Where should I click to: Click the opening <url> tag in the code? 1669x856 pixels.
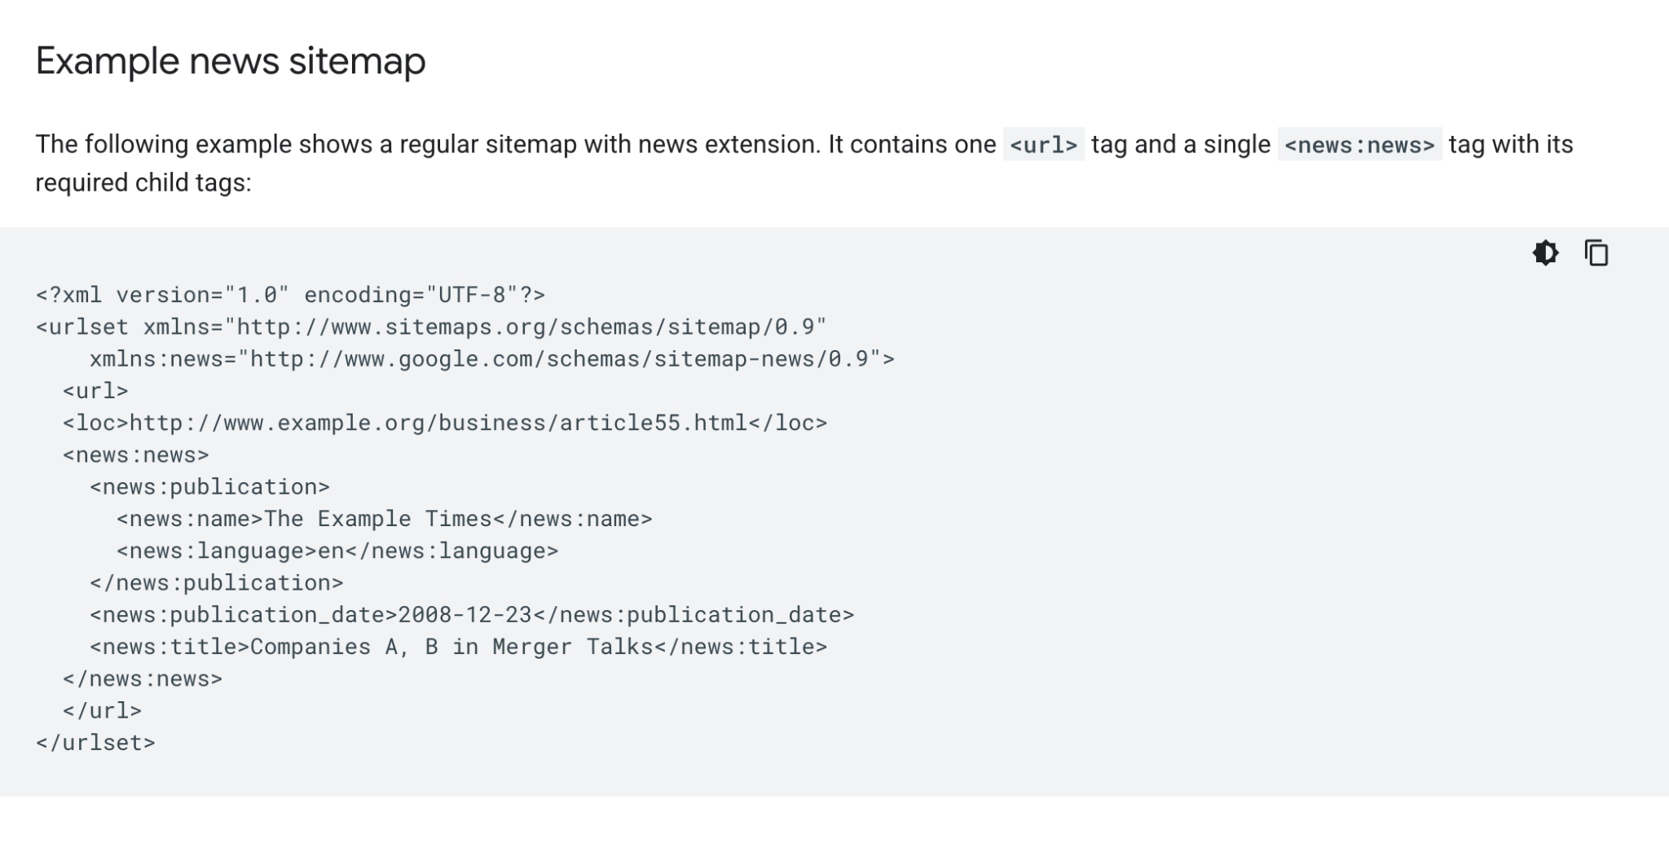(x=95, y=391)
